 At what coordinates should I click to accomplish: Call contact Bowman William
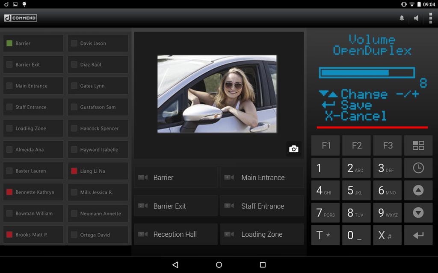pos(33,213)
